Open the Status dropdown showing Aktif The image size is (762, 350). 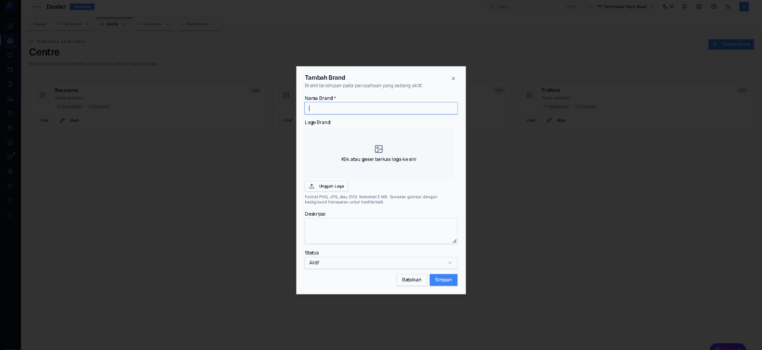(381, 263)
